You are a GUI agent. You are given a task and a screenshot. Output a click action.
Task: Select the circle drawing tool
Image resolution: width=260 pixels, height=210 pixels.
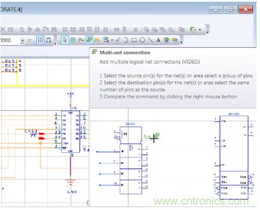coord(142,40)
